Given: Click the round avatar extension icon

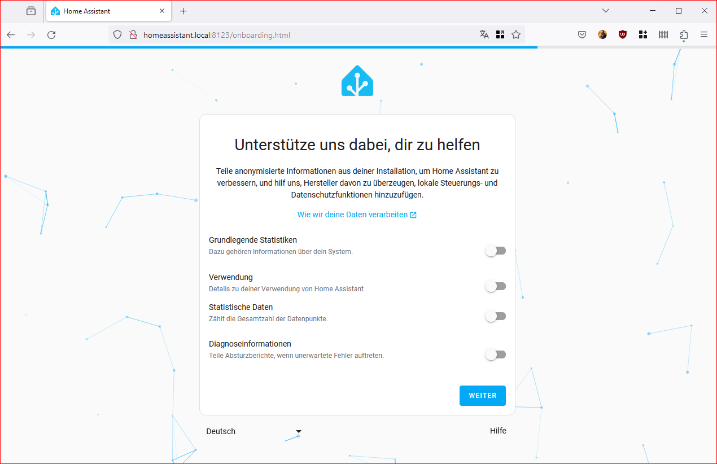Looking at the screenshot, I should 602,35.
